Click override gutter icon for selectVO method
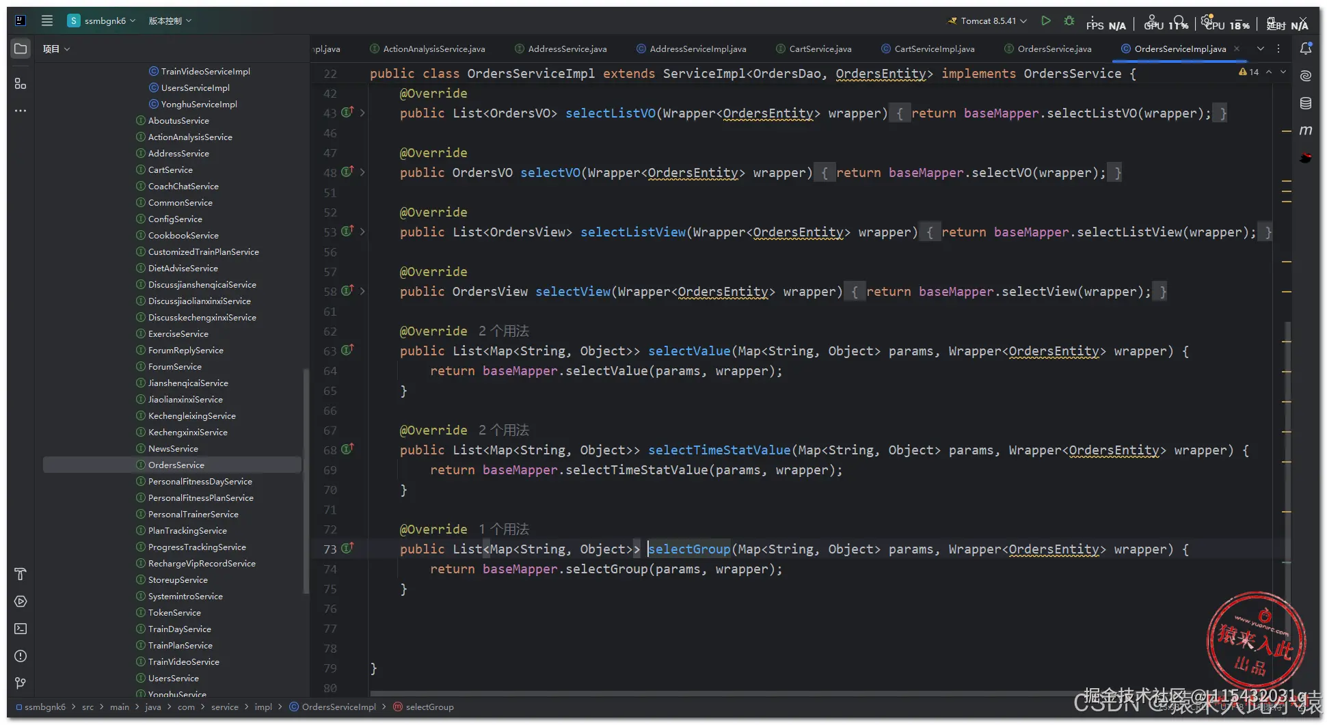Viewport: 1327px width, 725px height. [x=347, y=172]
